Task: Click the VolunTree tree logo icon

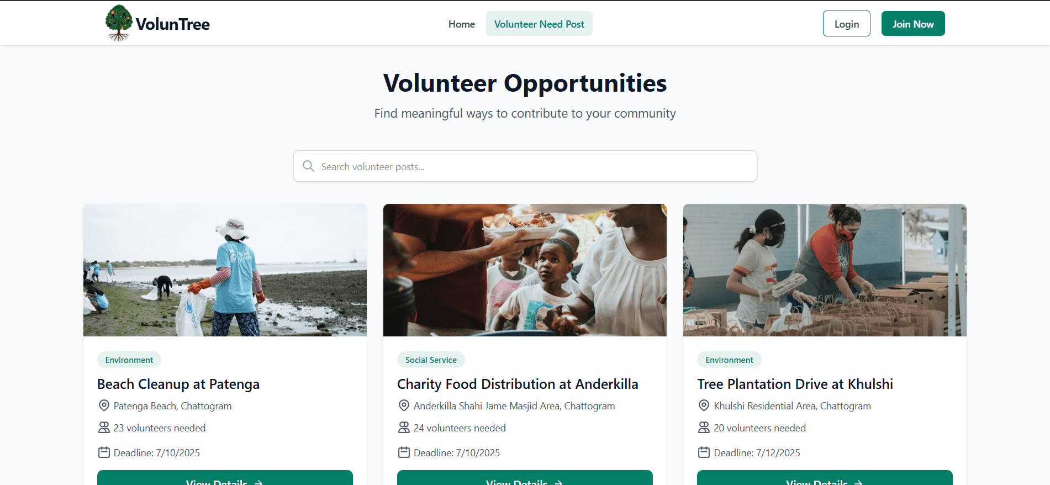Action: click(x=119, y=23)
